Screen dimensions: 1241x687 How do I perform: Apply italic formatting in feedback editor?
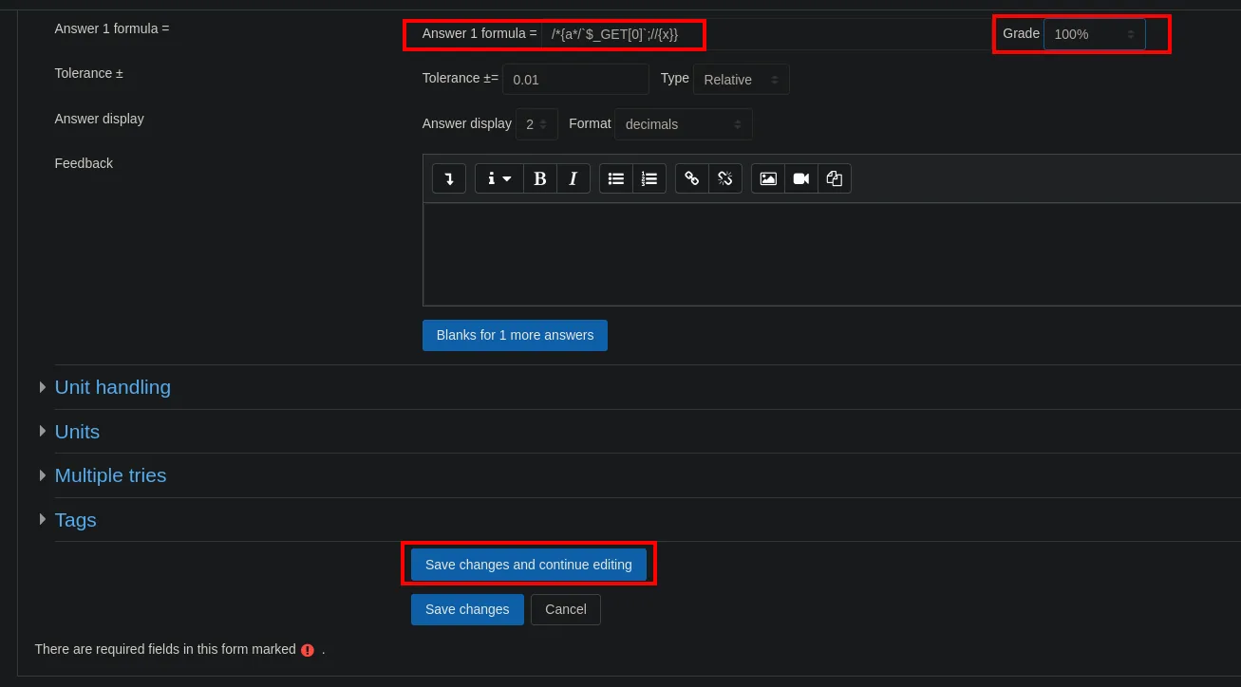[573, 178]
